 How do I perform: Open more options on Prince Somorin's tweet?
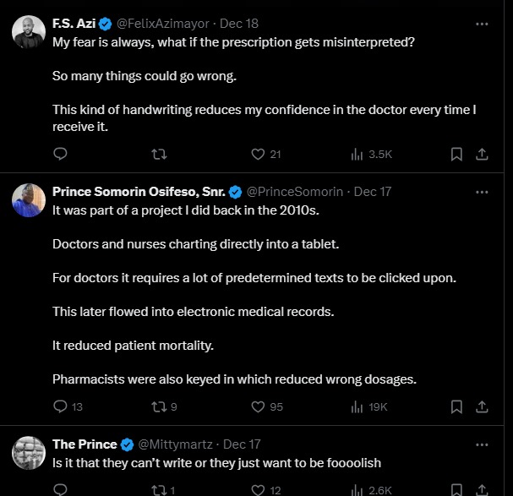point(482,192)
